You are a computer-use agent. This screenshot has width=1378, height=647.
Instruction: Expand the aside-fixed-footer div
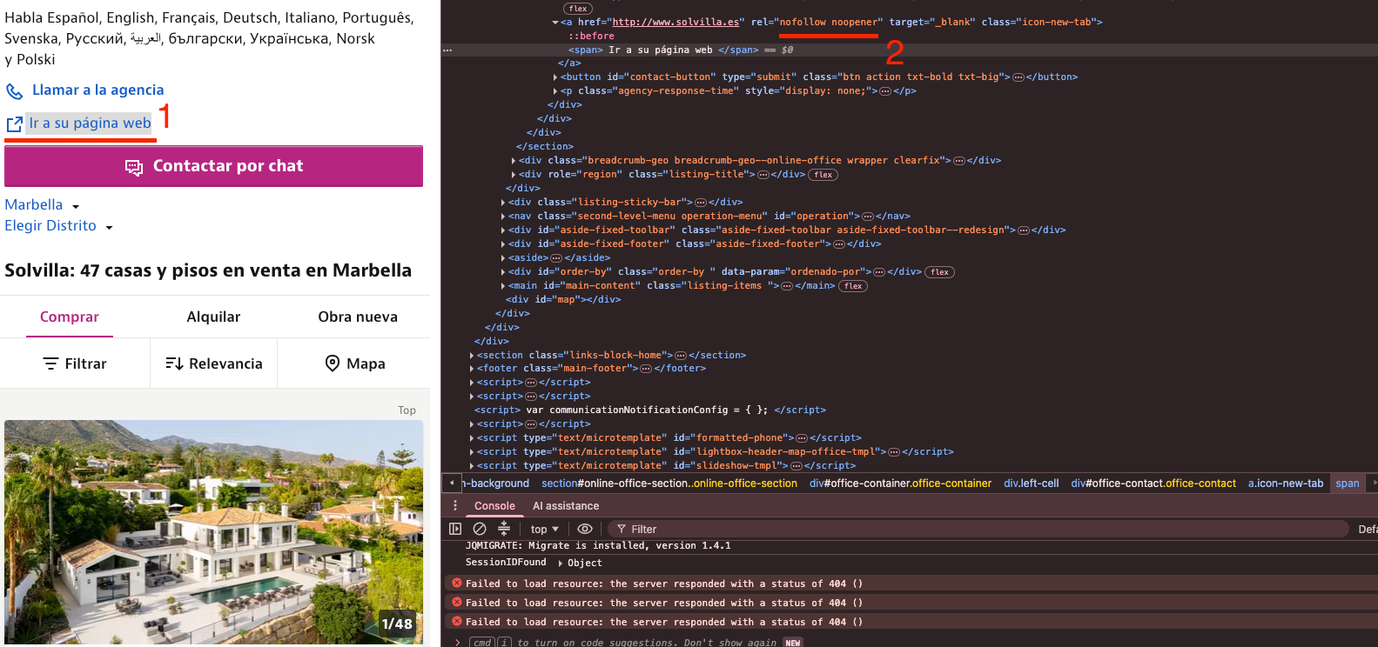(503, 244)
